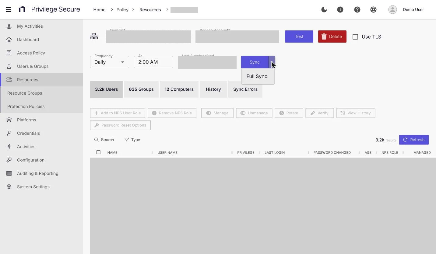Switch to the 635 Groups tab

click(141, 89)
